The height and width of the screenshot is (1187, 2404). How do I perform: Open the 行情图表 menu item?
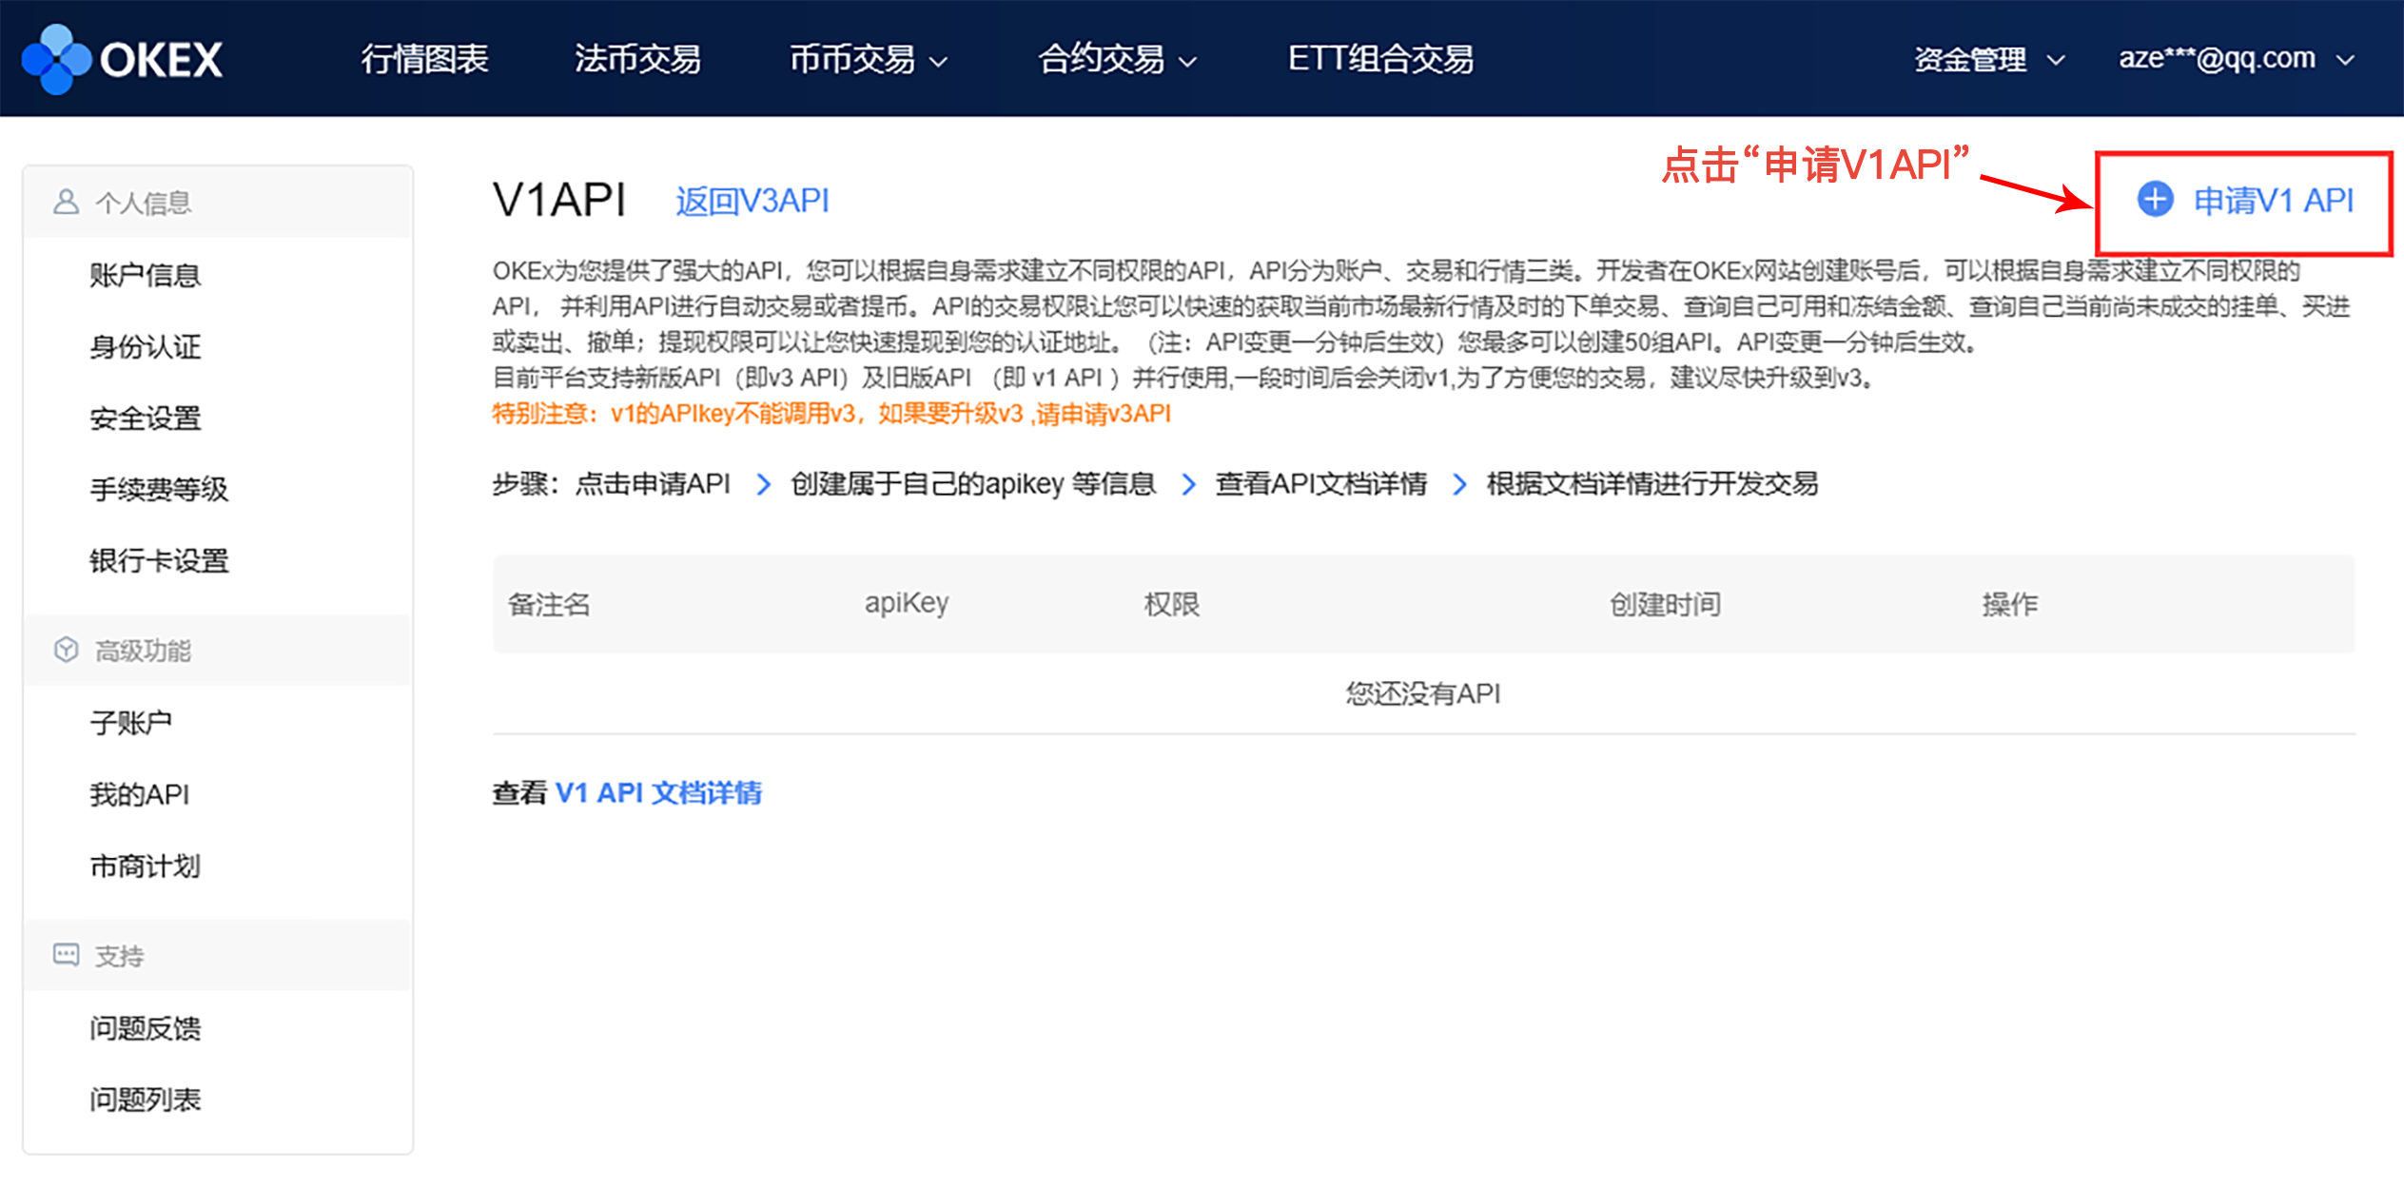click(x=424, y=59)
